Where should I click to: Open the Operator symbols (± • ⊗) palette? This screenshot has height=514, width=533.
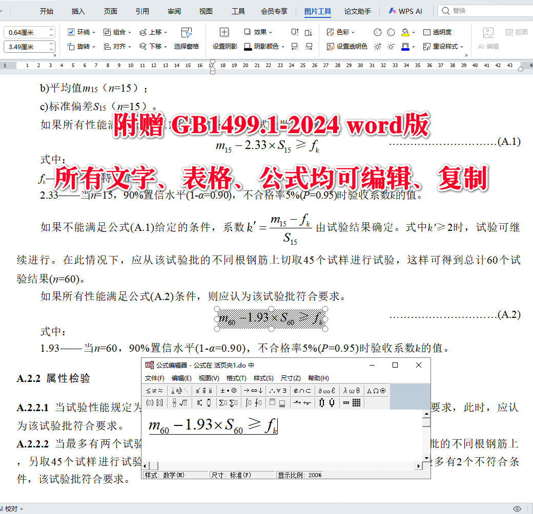click(x=228, y=391)
